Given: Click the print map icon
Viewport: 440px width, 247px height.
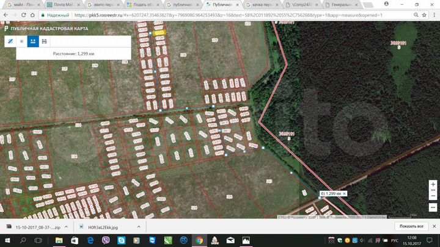Looking at the screenshot, I should pos(44,41).
